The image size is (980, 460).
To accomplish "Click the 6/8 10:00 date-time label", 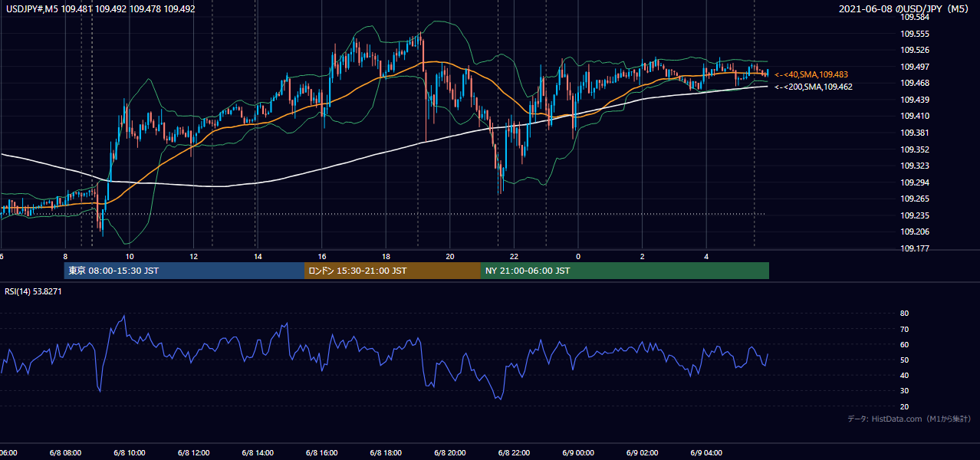I will coord(130,453).
